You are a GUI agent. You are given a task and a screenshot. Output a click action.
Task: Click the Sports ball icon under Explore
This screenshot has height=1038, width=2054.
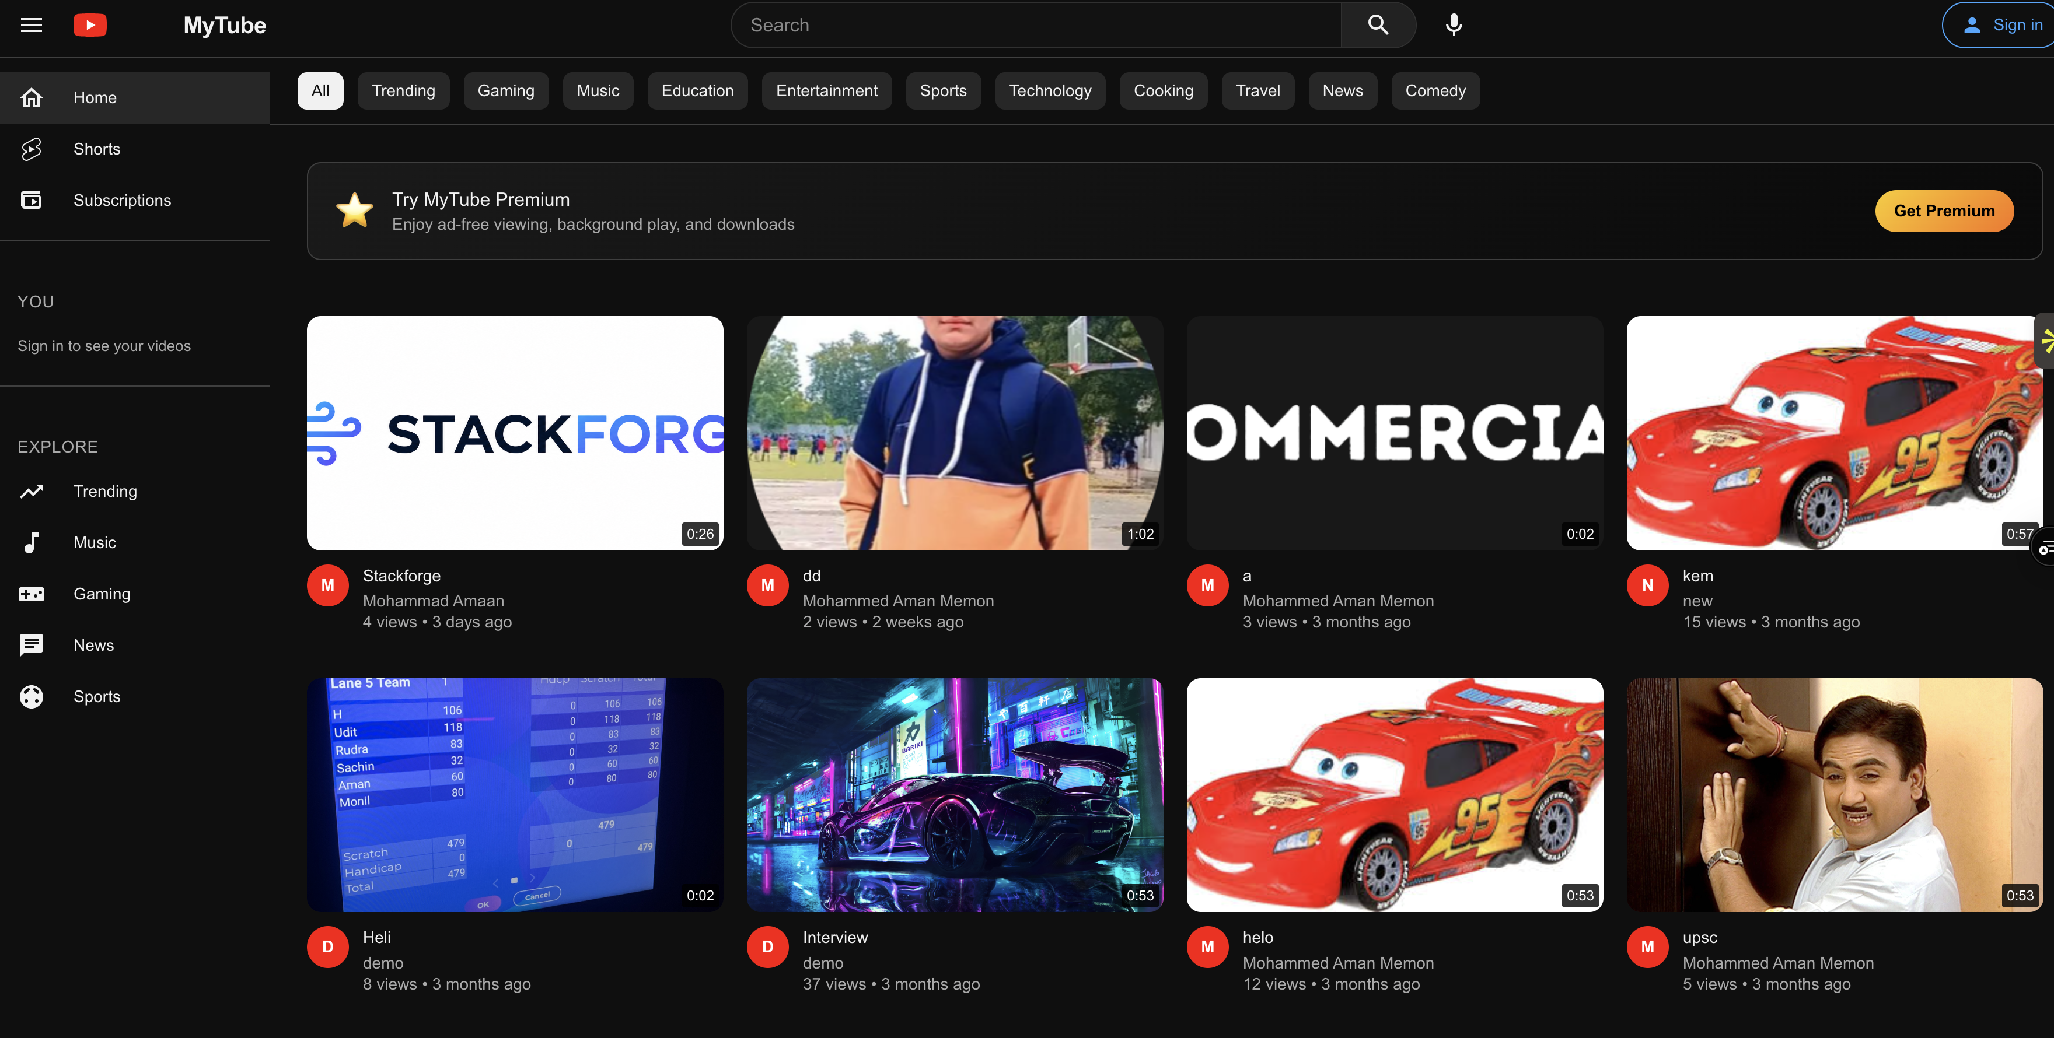click(31, 696)
